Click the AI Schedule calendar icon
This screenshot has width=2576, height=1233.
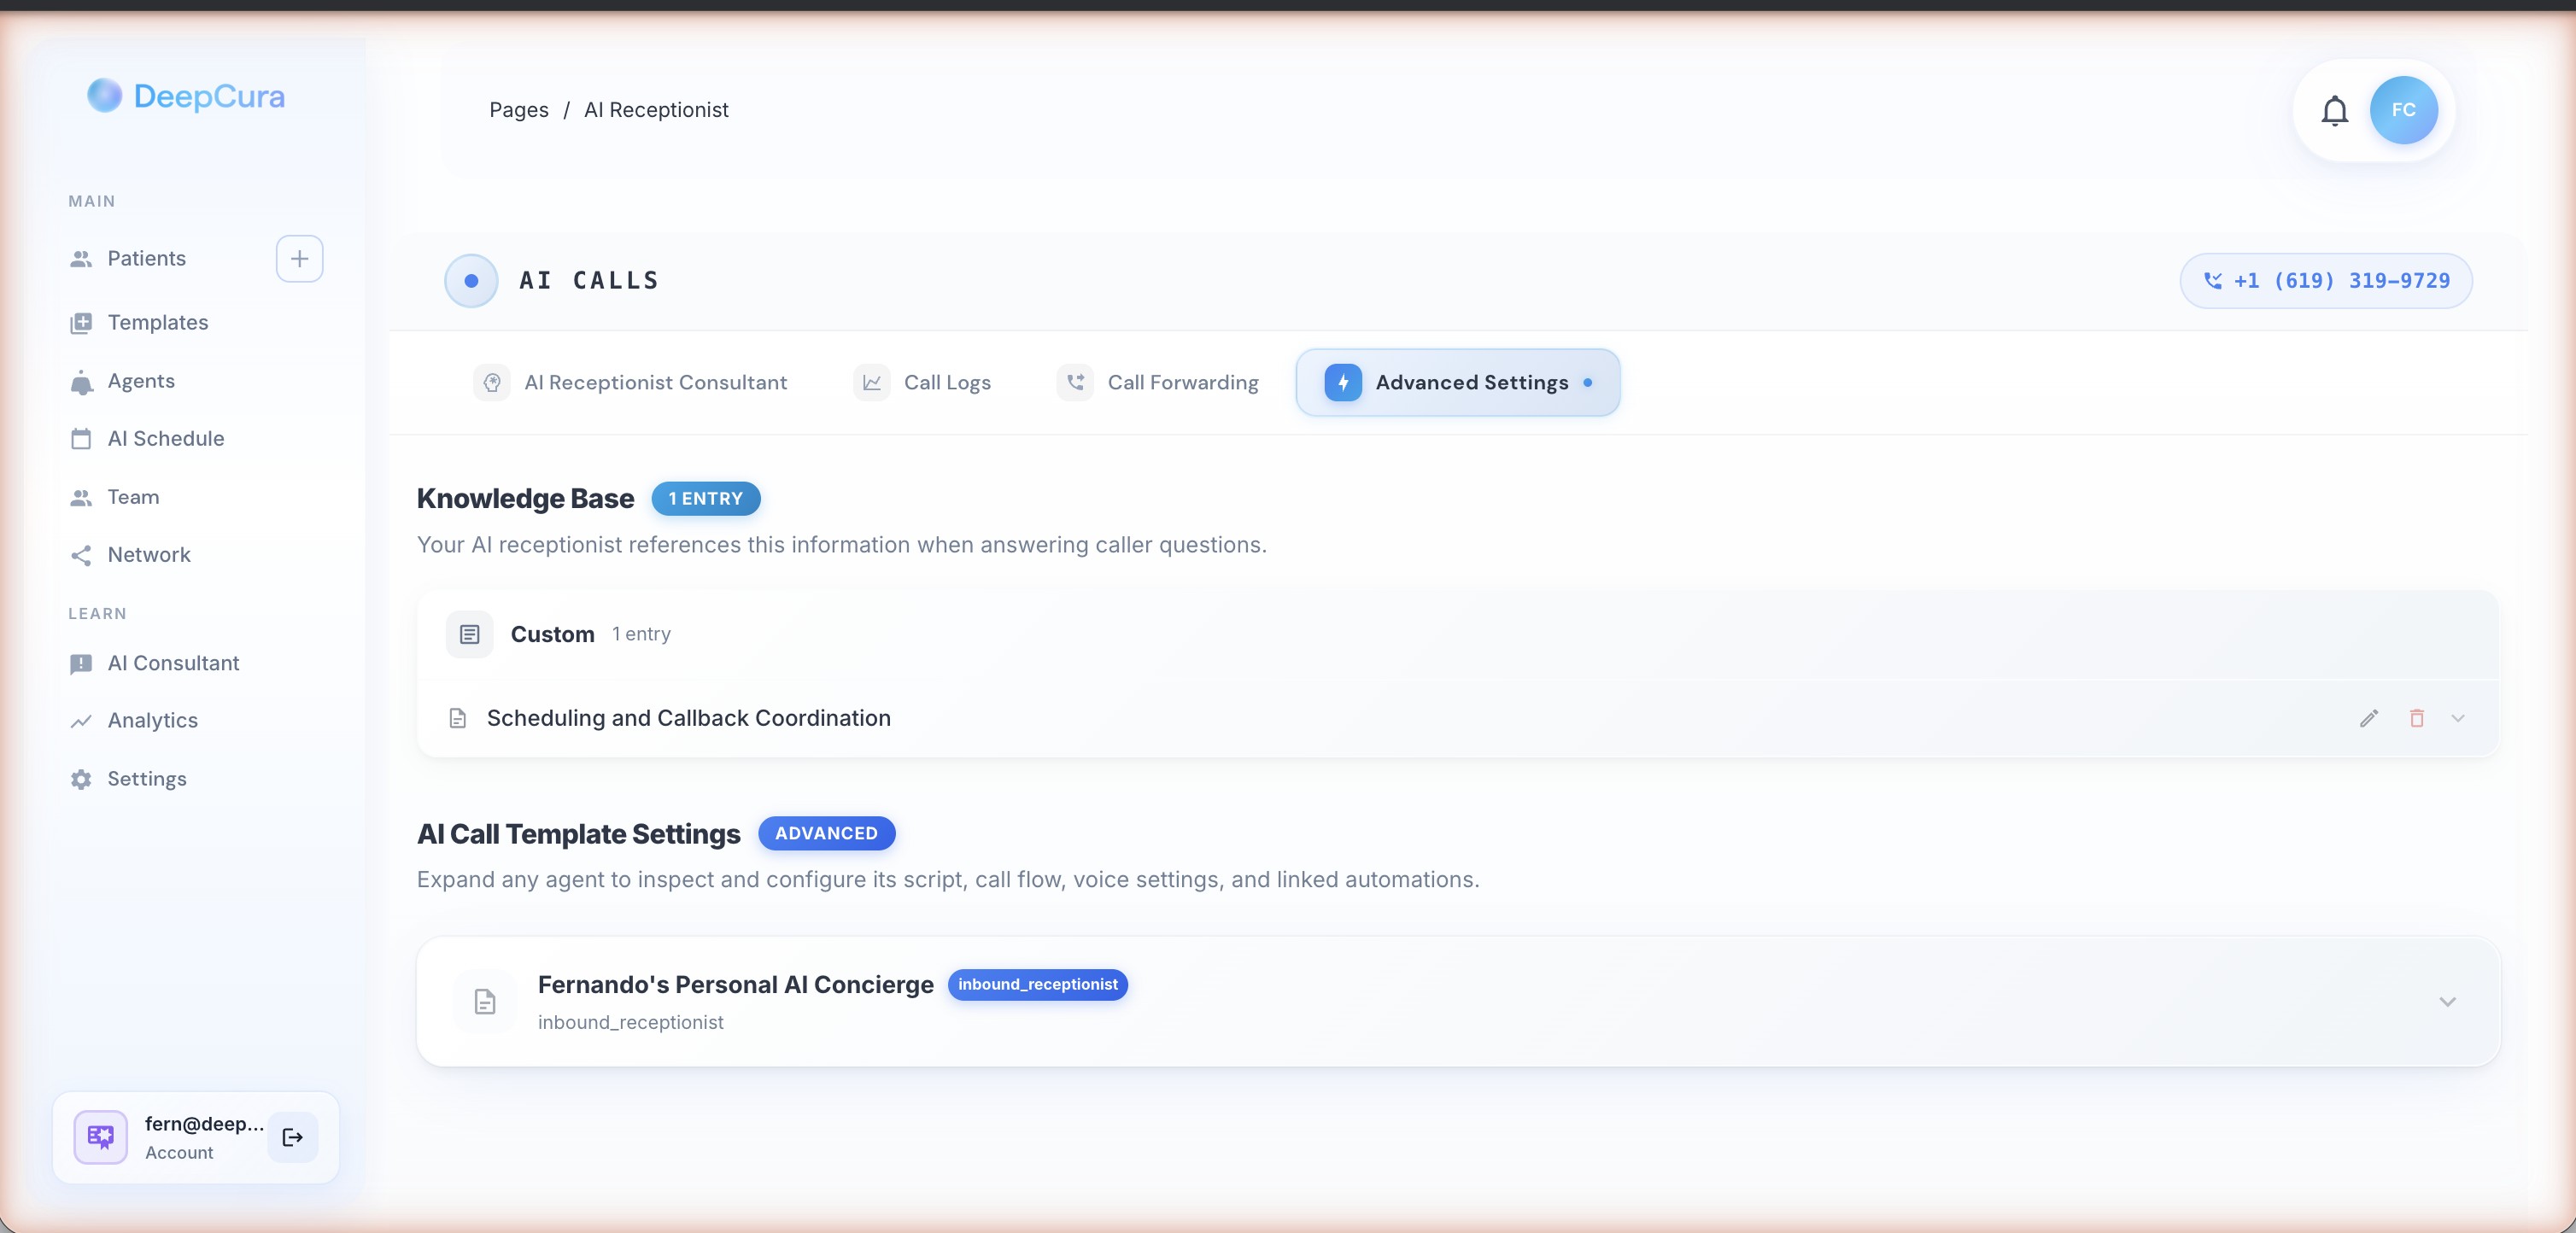click(81, 439)
